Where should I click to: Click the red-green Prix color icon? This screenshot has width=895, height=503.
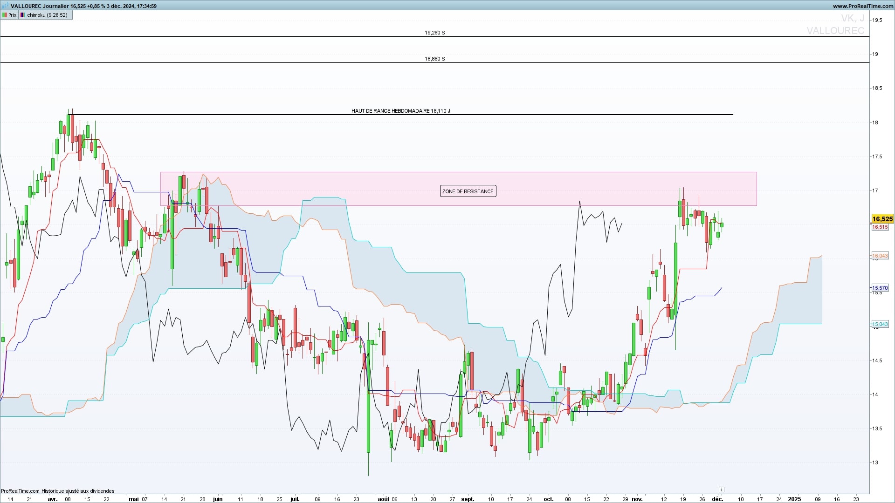4,15
